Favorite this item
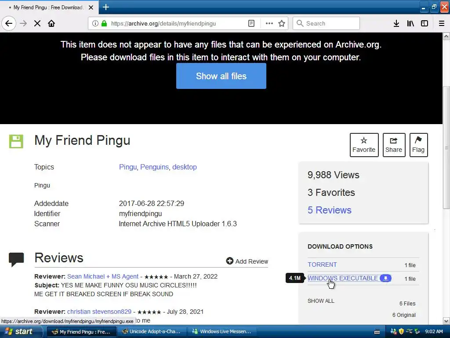This screenshot has width=450, height=338. [x=364, y=145]
